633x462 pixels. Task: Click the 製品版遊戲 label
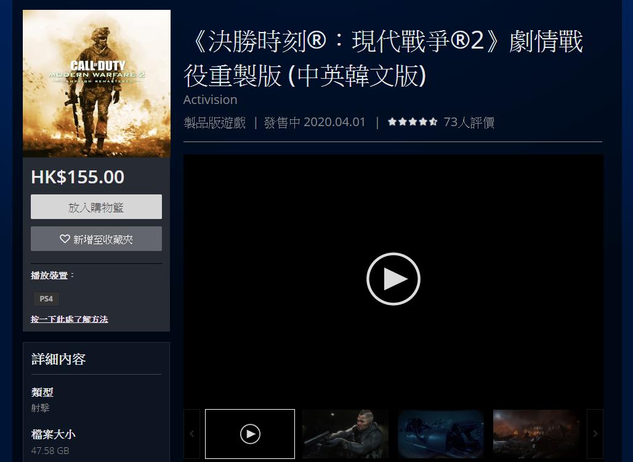pos(215,122)
